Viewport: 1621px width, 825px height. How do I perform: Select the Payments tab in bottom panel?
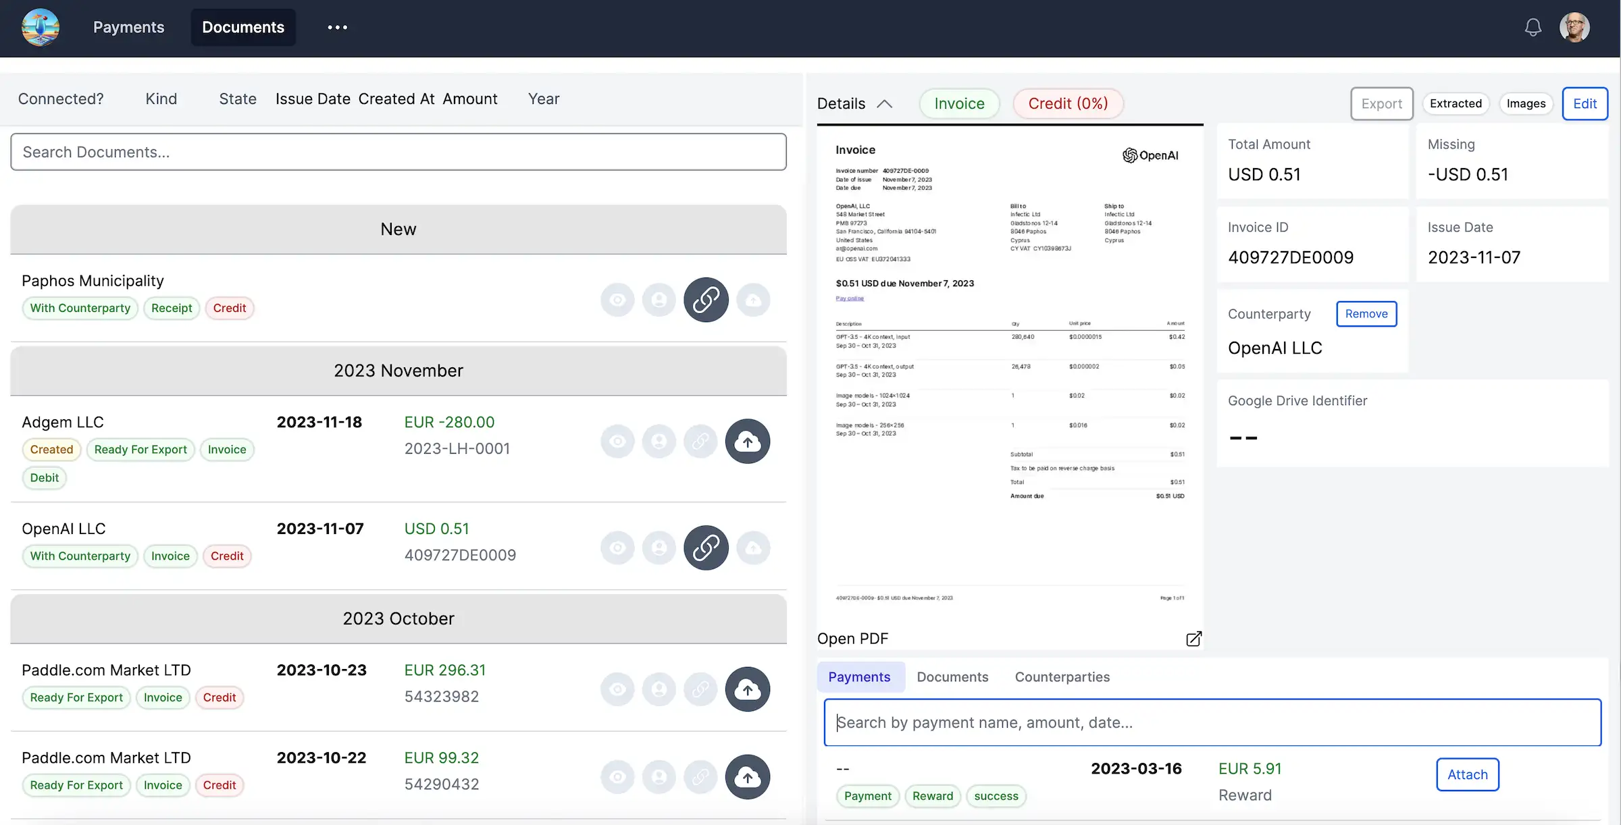click(858, 676)
